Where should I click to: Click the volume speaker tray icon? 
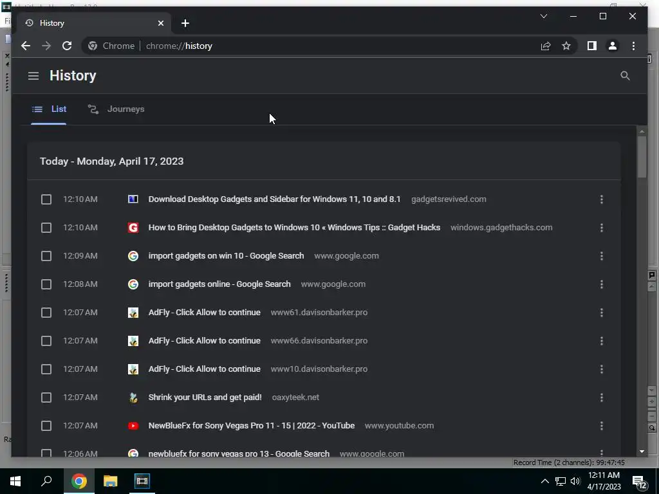[575, 481]
